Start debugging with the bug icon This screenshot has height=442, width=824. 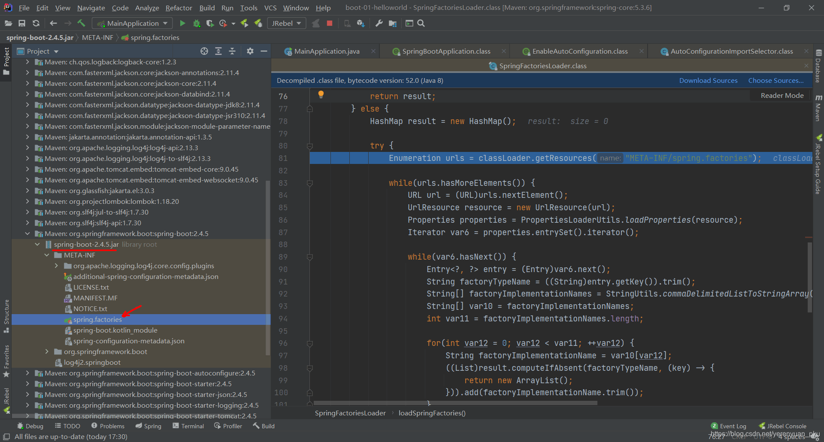pos(197,23)
